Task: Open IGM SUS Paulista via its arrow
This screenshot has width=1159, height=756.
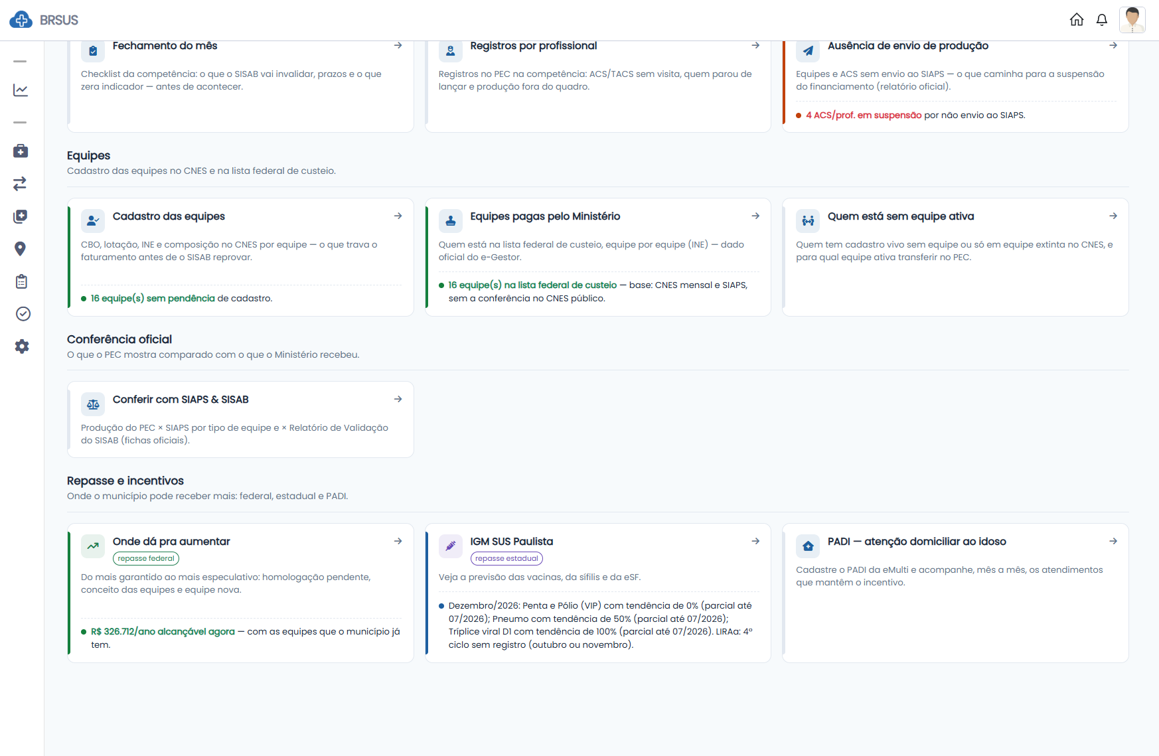Action: [x=755, y=541]
